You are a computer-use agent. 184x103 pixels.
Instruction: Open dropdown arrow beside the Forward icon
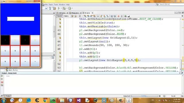[82, 16]
